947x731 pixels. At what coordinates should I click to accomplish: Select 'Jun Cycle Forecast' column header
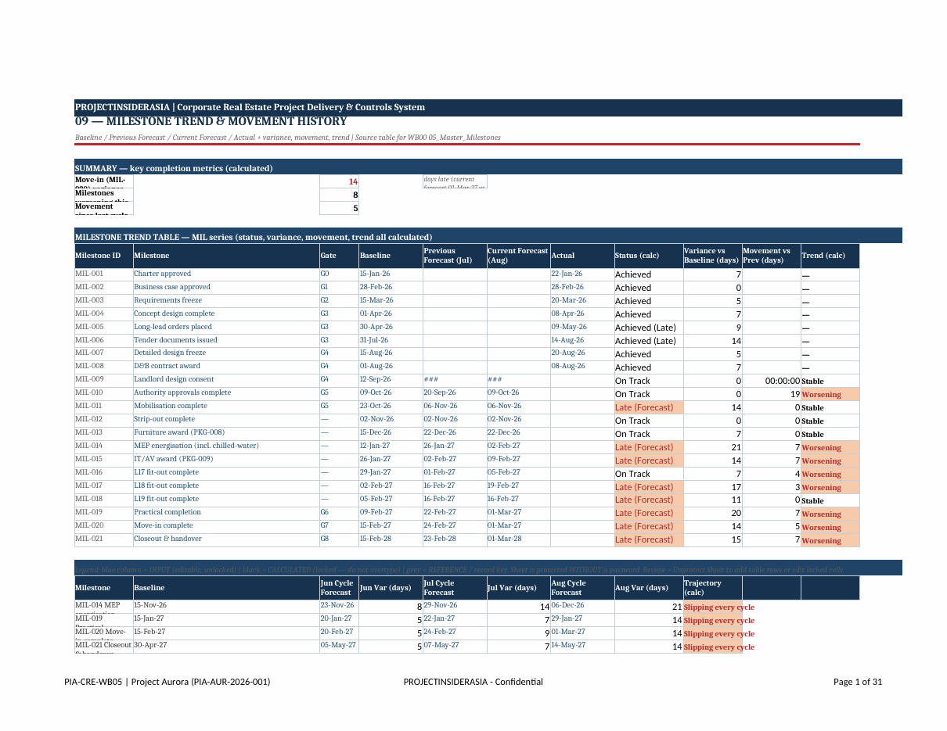point(339,588)
